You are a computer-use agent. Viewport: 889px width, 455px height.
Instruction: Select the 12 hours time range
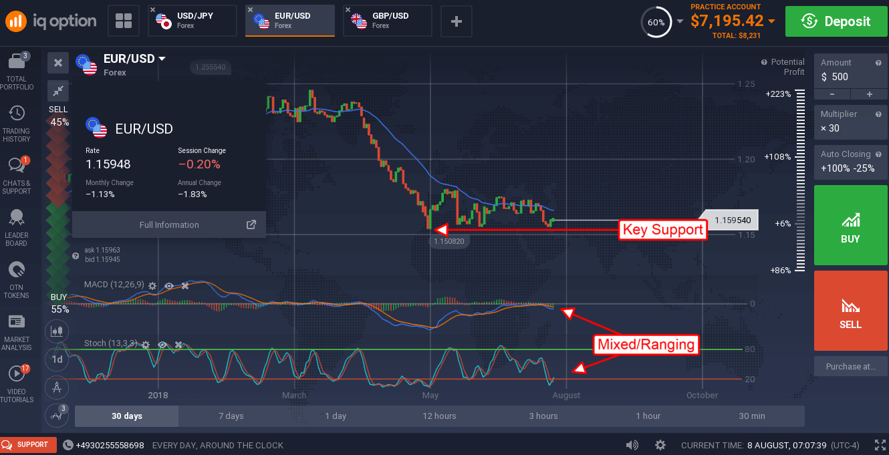point(440,416)
